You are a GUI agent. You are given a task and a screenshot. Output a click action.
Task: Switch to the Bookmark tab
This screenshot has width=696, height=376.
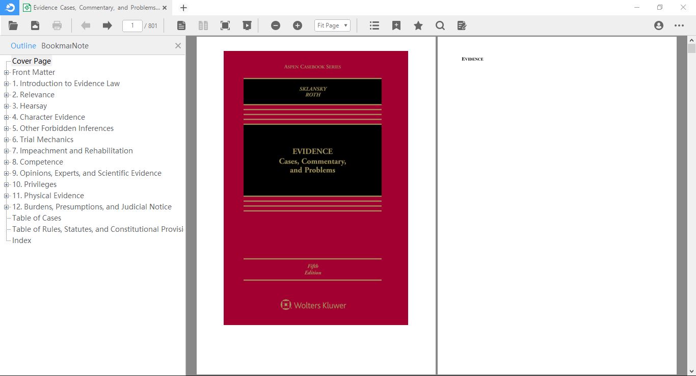click(x=56, y=46)
